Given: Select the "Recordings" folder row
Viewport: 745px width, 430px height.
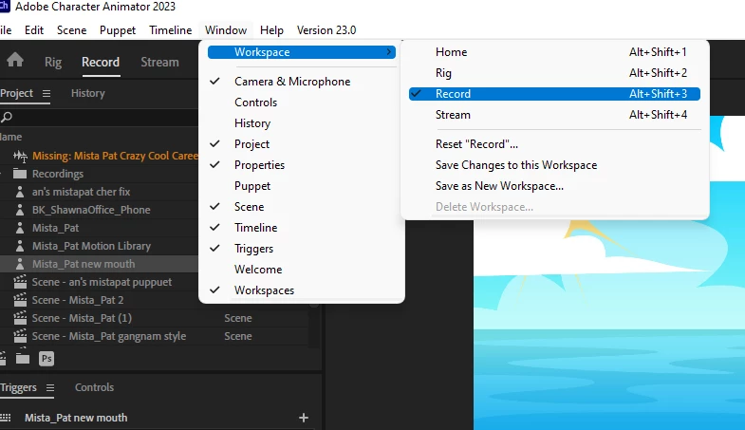Looking at the screenshot, I should click(x=100, y=174).
